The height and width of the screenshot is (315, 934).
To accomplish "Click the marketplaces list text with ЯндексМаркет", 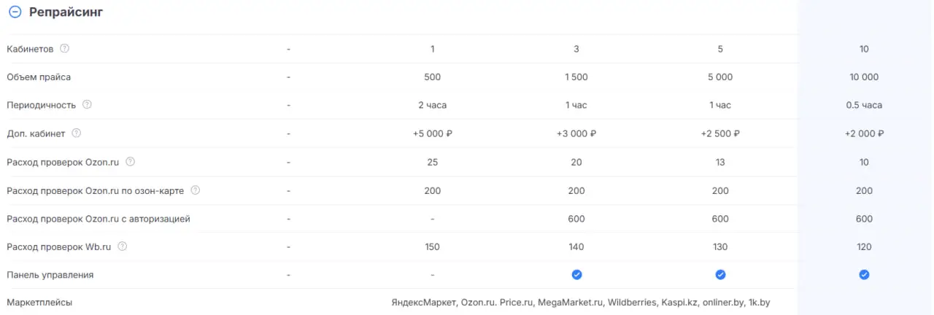I will pos(580,303).
